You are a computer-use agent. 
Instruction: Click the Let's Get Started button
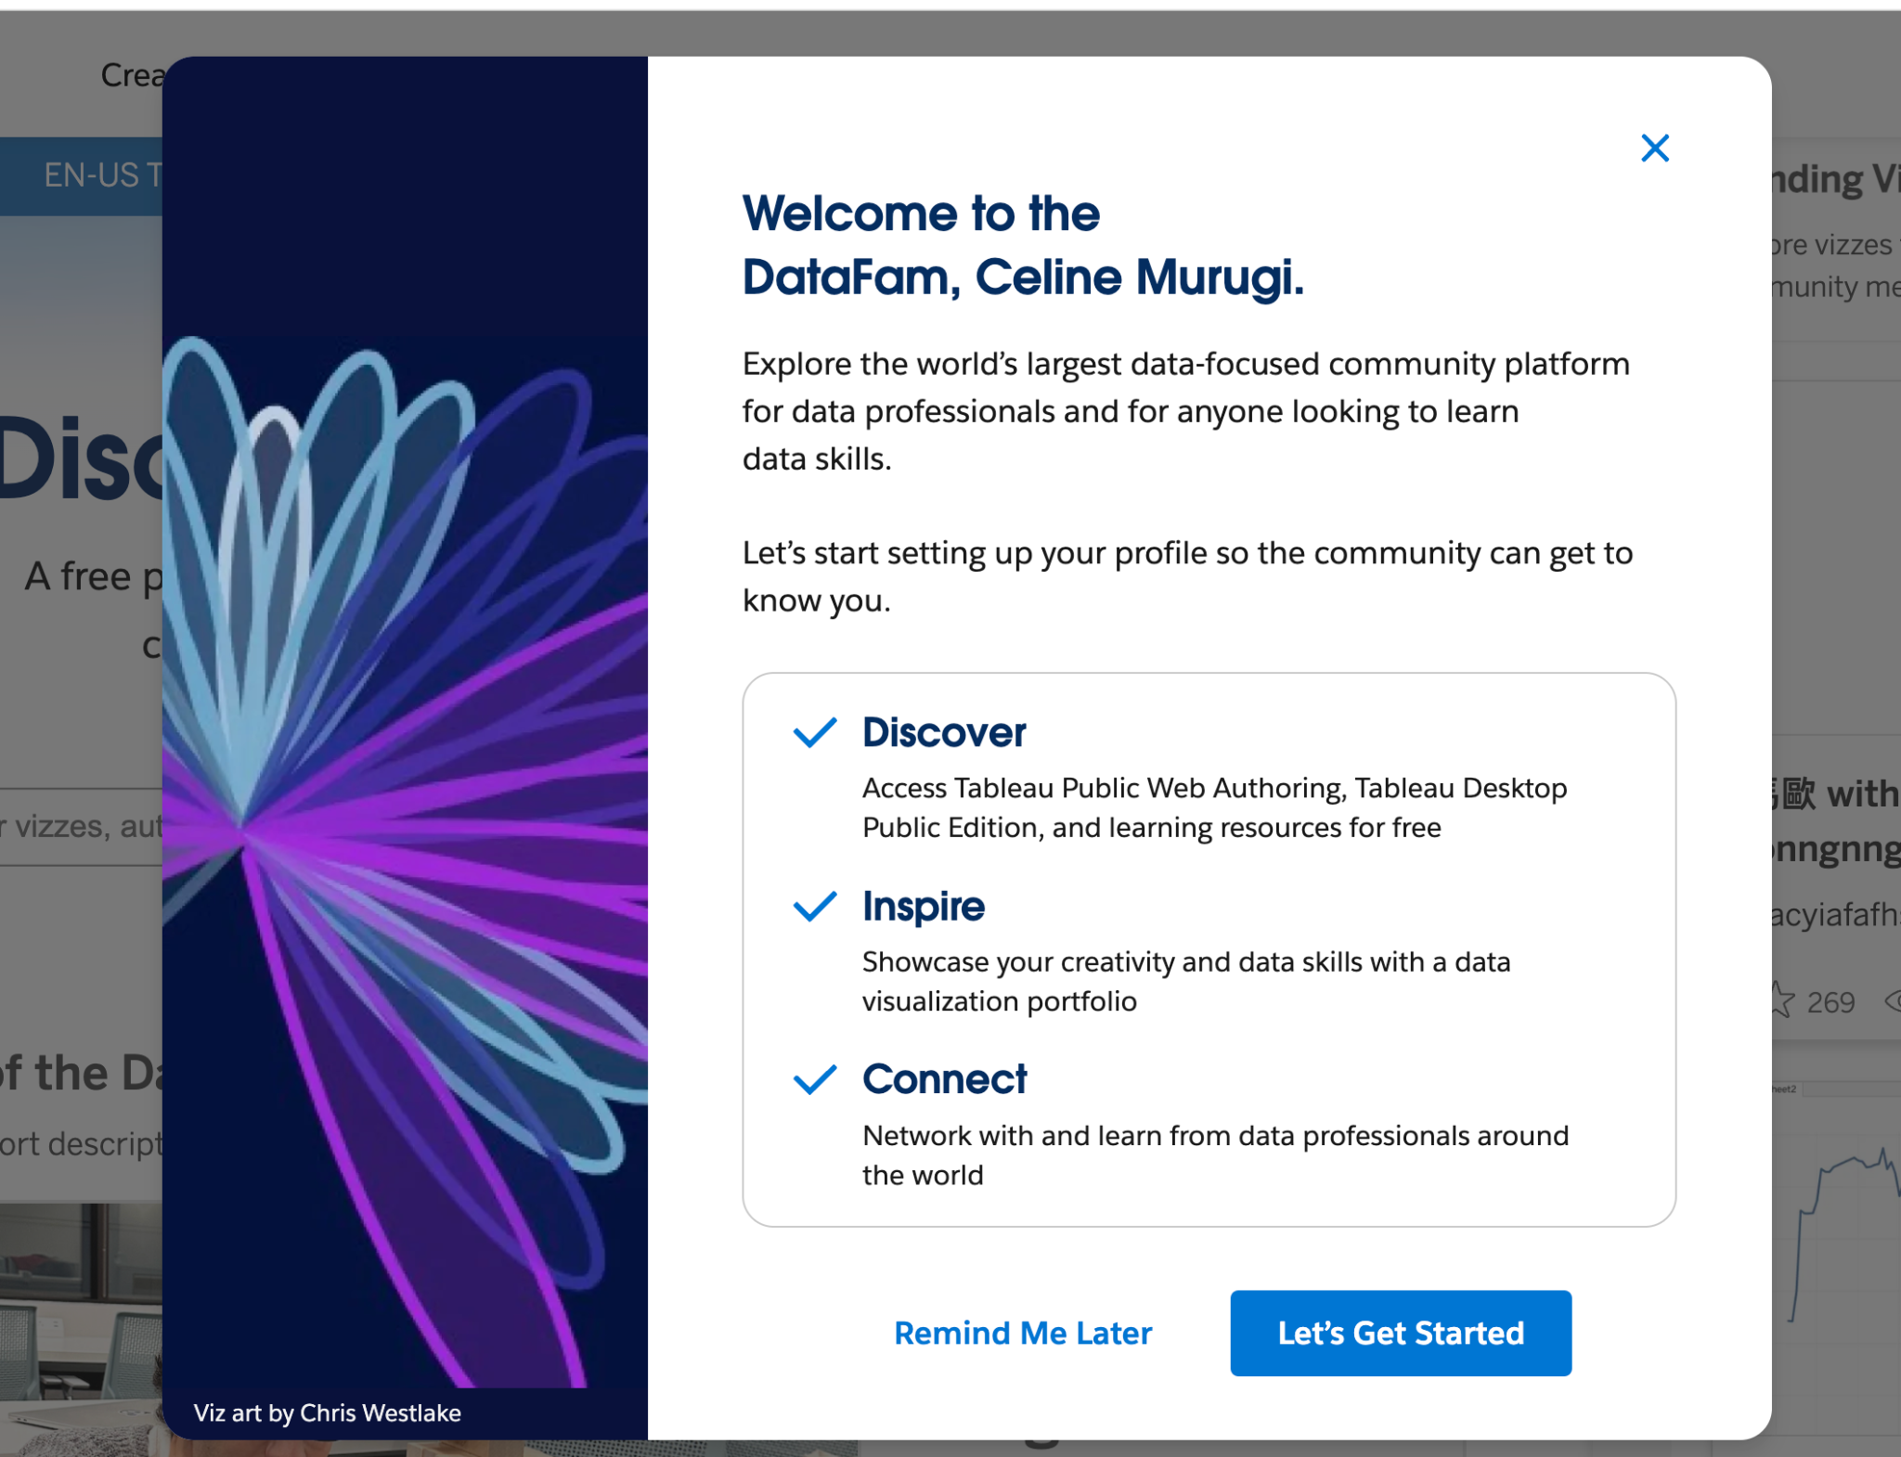pos(1400,1333)
